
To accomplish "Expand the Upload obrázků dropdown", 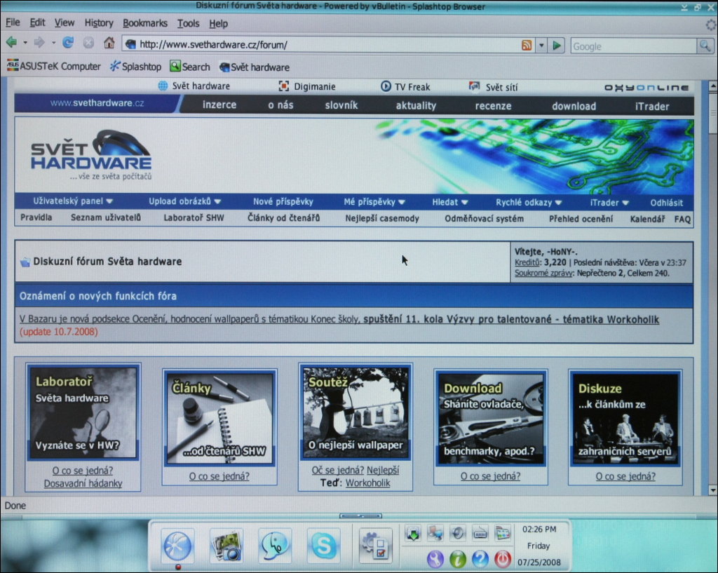I will (184, 201).
